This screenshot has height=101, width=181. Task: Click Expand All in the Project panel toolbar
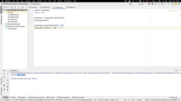coord(15,7)
